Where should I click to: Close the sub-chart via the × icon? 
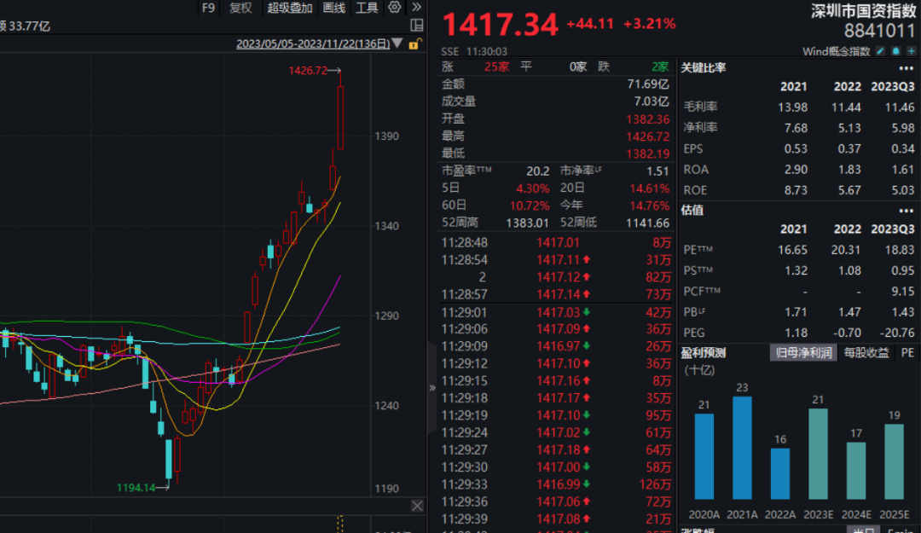click(x=417, y=505)
